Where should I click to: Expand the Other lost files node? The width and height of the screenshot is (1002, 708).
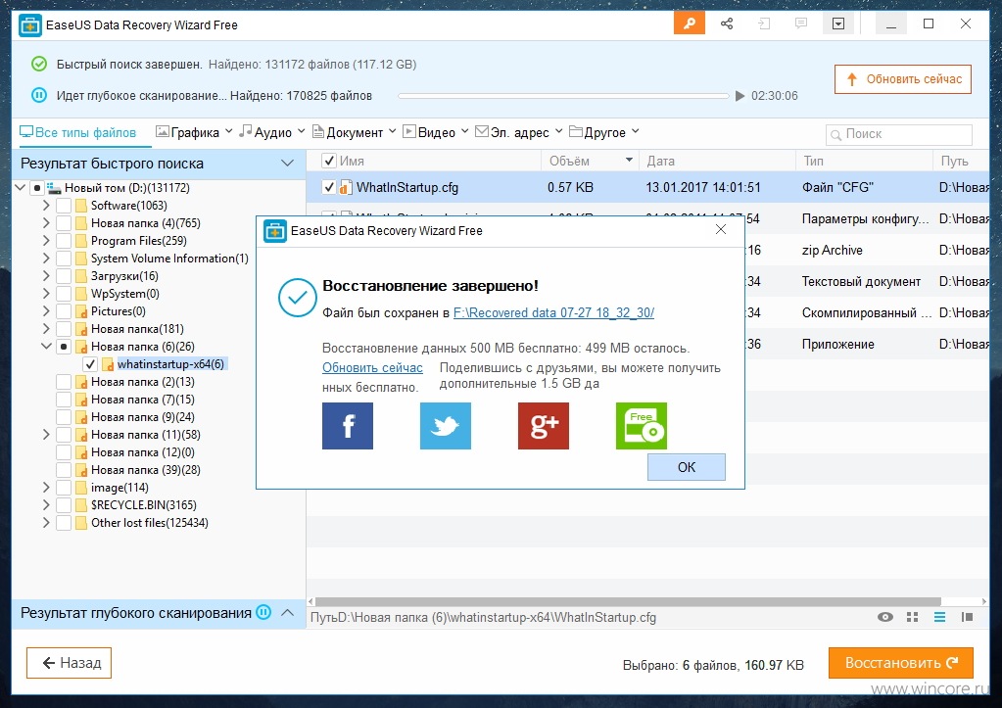click(46, 523)
